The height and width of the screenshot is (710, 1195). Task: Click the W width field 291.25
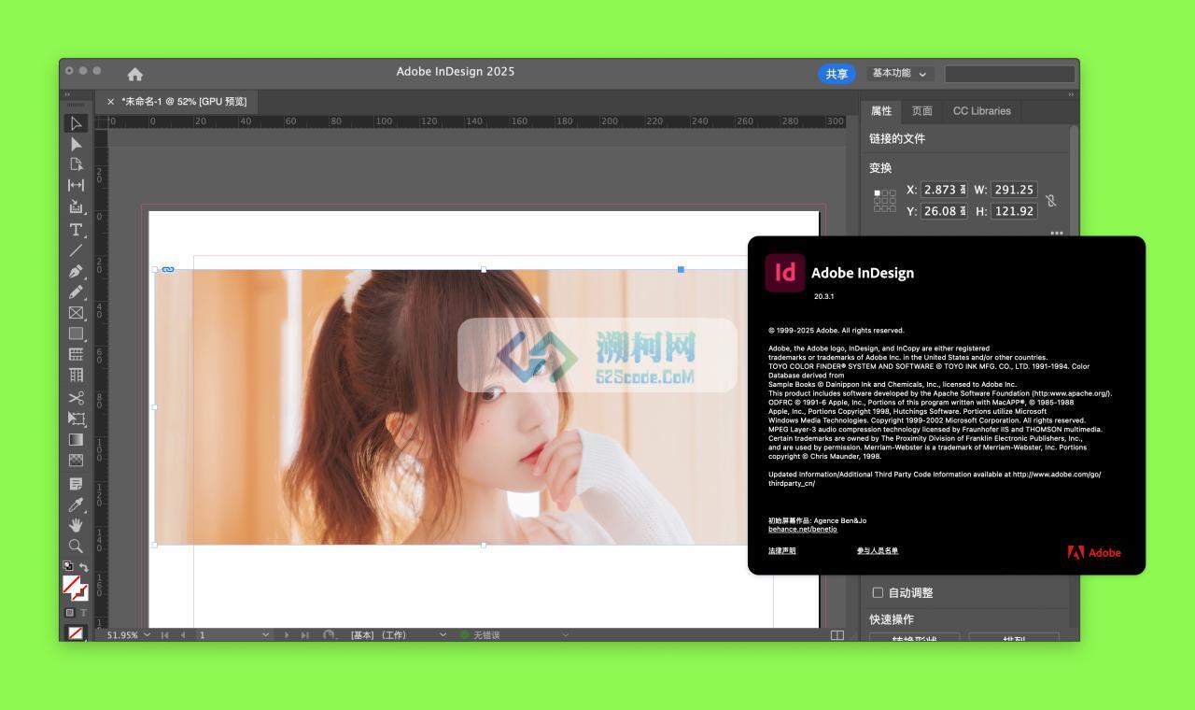(1014, 190)
